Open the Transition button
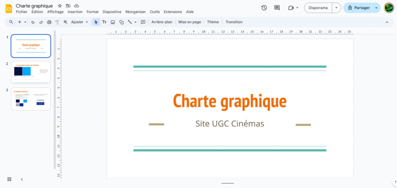 click(234, 22)
